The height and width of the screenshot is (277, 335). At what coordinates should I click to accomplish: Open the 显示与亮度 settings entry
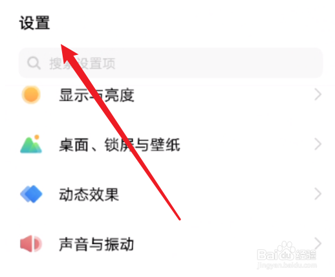pos(167,94)
